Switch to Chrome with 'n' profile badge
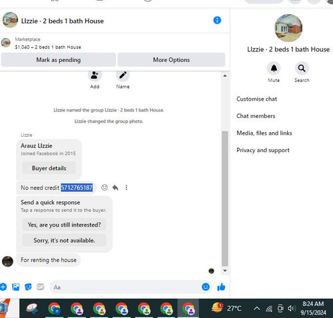Image resolution: width=333 pixels, height=318 pixels. 55,309
